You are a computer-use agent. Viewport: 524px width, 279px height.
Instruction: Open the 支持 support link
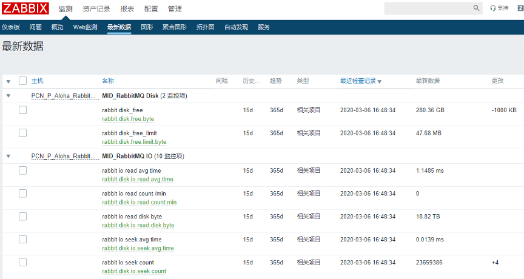click(x=499, y=8)
